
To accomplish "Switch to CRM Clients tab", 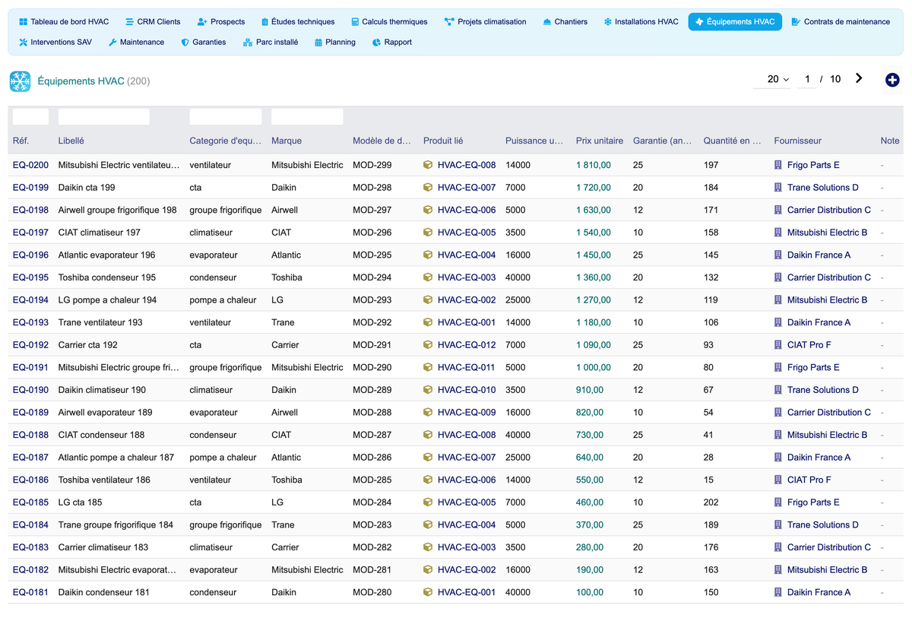I will (153, 22).
